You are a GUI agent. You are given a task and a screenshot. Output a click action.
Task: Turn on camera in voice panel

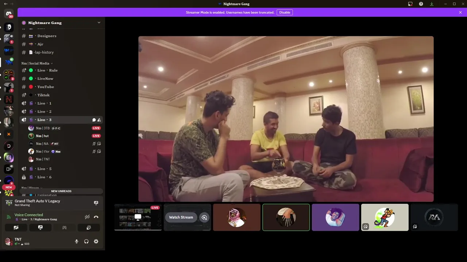tap(16, 227)
